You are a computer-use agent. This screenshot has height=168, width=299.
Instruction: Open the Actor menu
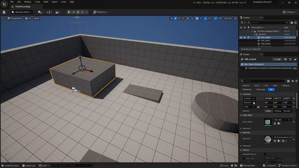click(x=64, y=2)
